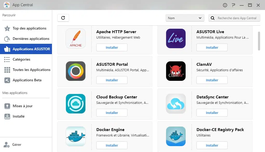Screen dimensions: 265x152
Task: Install Docker-CE Registry Pack
Action: pos(212,145)
